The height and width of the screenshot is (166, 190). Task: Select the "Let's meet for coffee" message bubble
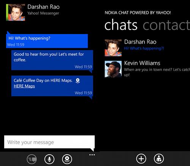(52, 60)
